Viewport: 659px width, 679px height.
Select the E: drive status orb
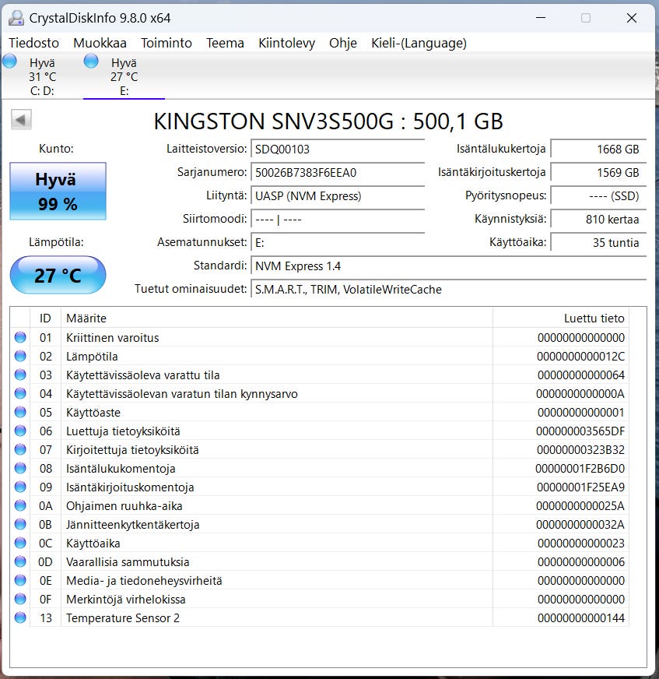click(x=91, y=62)
